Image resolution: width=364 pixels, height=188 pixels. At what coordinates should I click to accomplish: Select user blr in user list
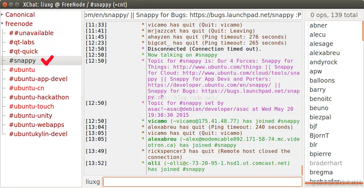click(314, 145)
